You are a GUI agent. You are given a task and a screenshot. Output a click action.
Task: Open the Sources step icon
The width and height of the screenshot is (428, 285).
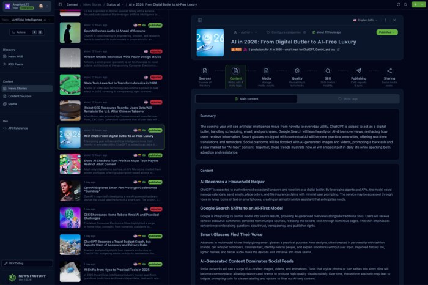[x=205, y=71]
